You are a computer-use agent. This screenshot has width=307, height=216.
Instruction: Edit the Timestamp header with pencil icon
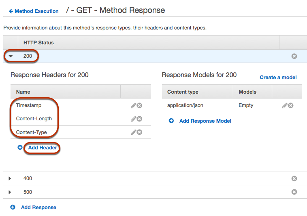click(133, 105)
